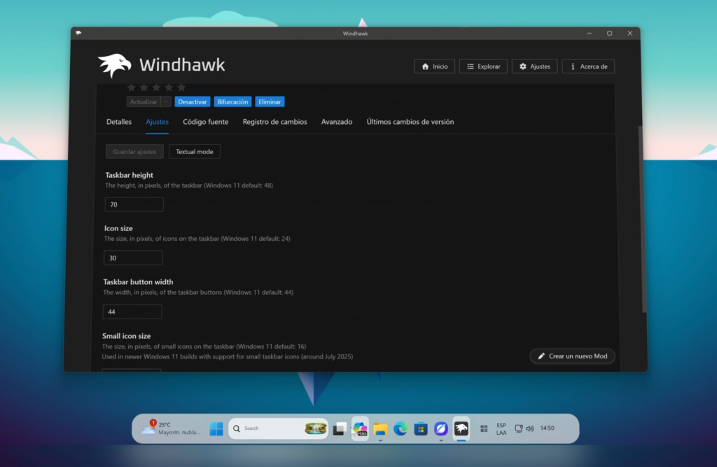Open Microsoft Store from the taskbar
Image resolution: width=717 pixels, height=467 pixels.
pos(421,429)
